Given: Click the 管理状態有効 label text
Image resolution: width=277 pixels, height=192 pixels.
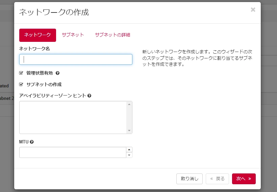Looking at the screenshot, I should coord(40,73).
